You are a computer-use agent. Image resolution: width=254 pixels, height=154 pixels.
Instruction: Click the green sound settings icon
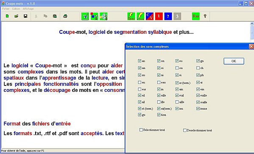tap(103, 16)
